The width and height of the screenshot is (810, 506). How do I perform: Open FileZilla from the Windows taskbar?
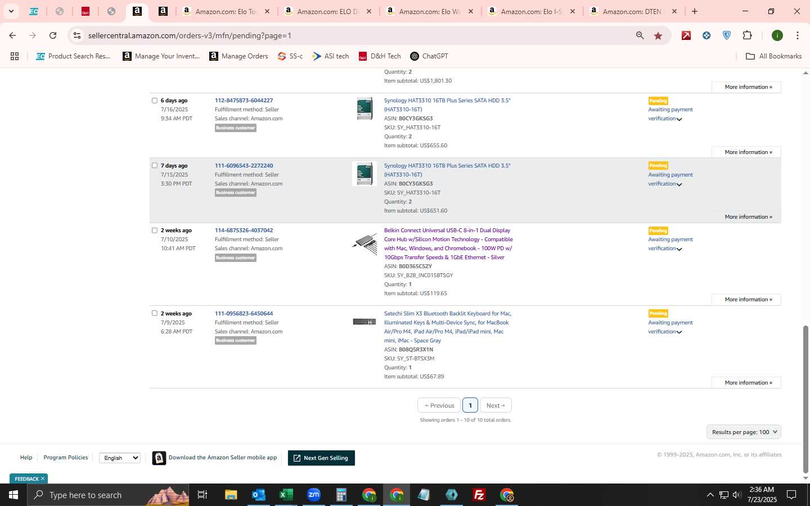[479, 495]
